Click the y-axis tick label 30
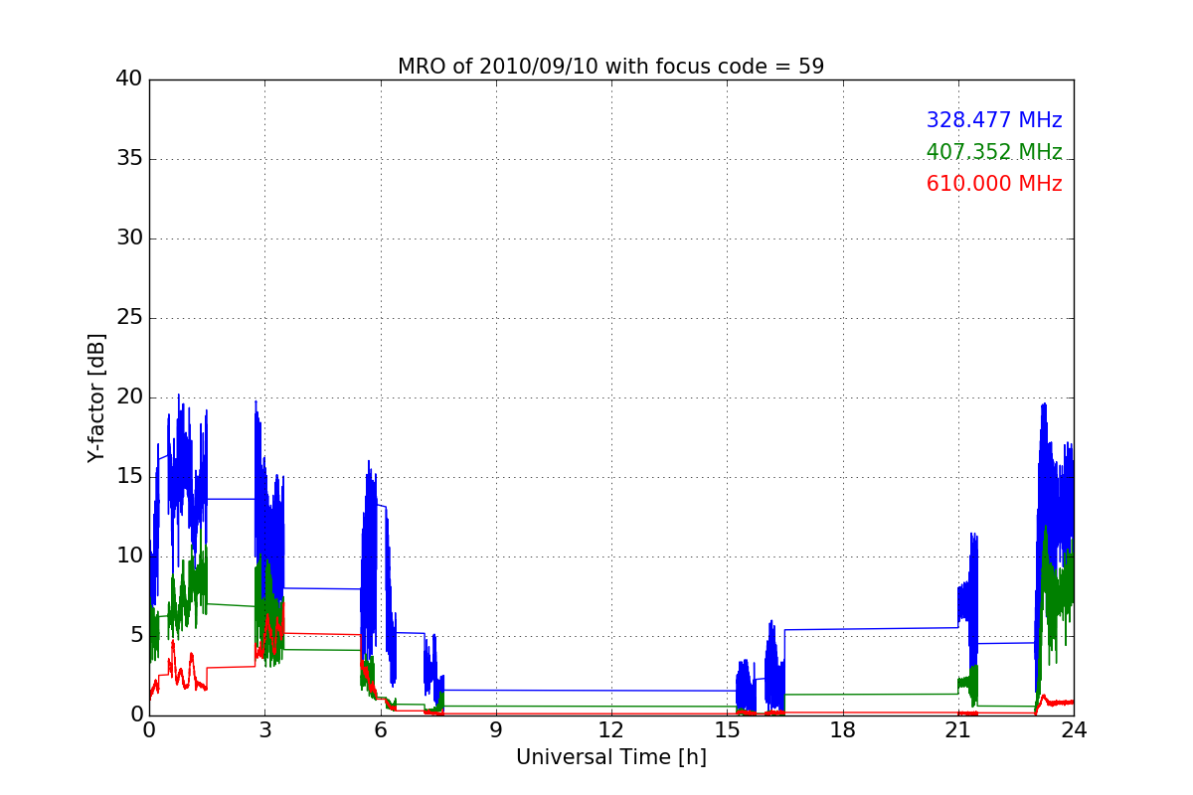The width and height of the screenshot is (1193, 795). click(x=129, y=238)
